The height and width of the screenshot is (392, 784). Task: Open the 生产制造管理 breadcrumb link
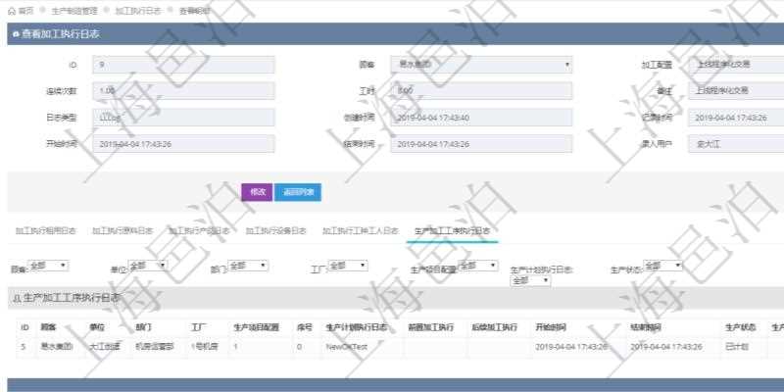[73, 11]
